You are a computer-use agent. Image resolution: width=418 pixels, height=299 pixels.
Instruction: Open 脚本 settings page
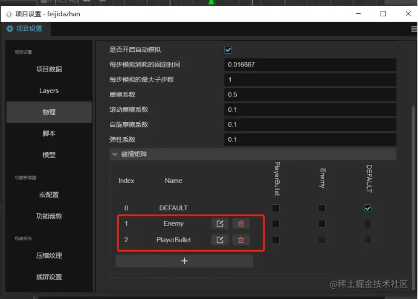click(49, 133)
